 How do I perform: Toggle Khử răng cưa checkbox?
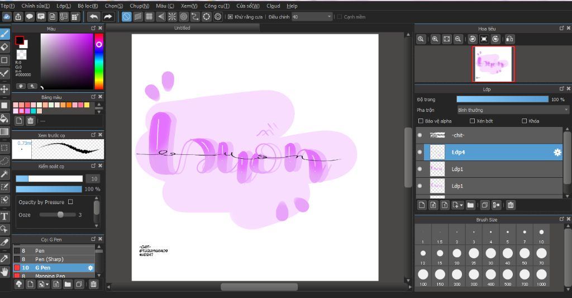pyautogui.click(x=230, y=17)
